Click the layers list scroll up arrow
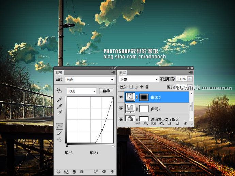 [191, 94]
